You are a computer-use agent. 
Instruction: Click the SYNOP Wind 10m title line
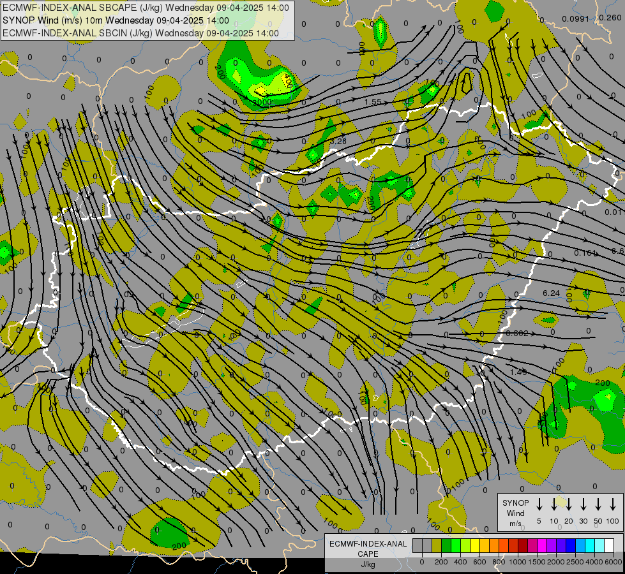[116, 20]
